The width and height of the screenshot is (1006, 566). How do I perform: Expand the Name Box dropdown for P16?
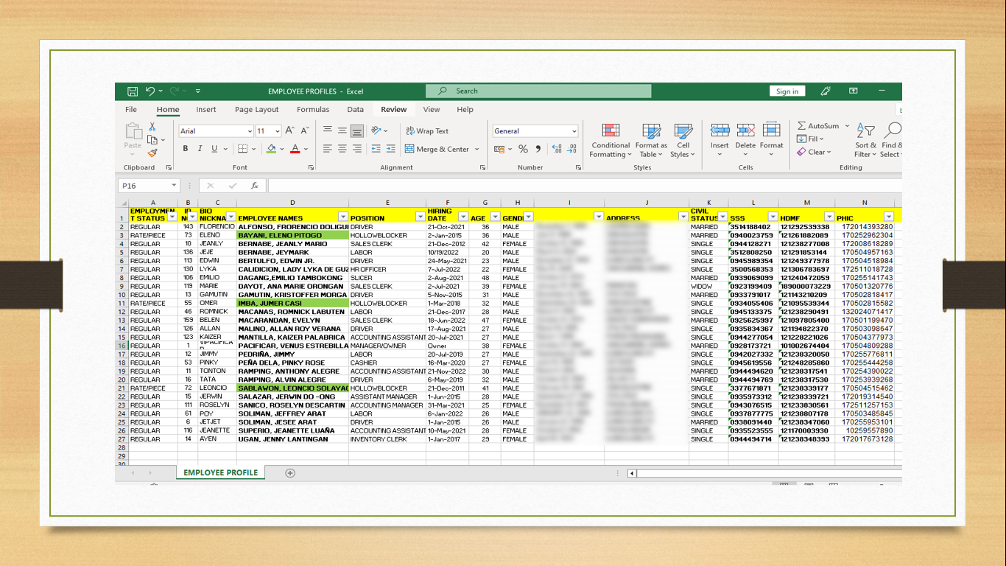(174, 186)
